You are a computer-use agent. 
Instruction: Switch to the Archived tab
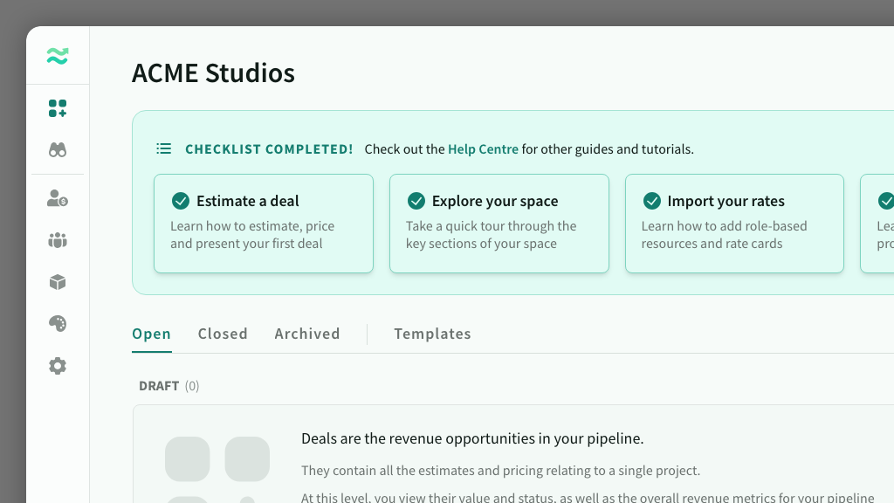[307, 334]
